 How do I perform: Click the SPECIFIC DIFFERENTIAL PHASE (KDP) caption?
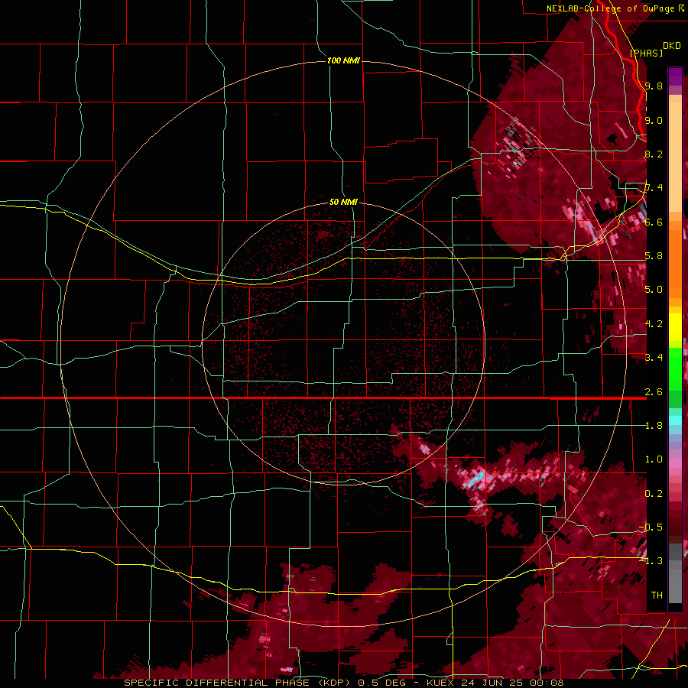tap(238, 683)
